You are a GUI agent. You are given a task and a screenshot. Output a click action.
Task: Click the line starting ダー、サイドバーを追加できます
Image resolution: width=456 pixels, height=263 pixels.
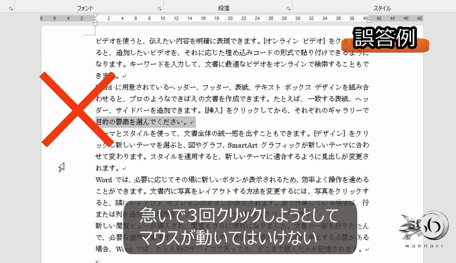[x=232, y=111]
